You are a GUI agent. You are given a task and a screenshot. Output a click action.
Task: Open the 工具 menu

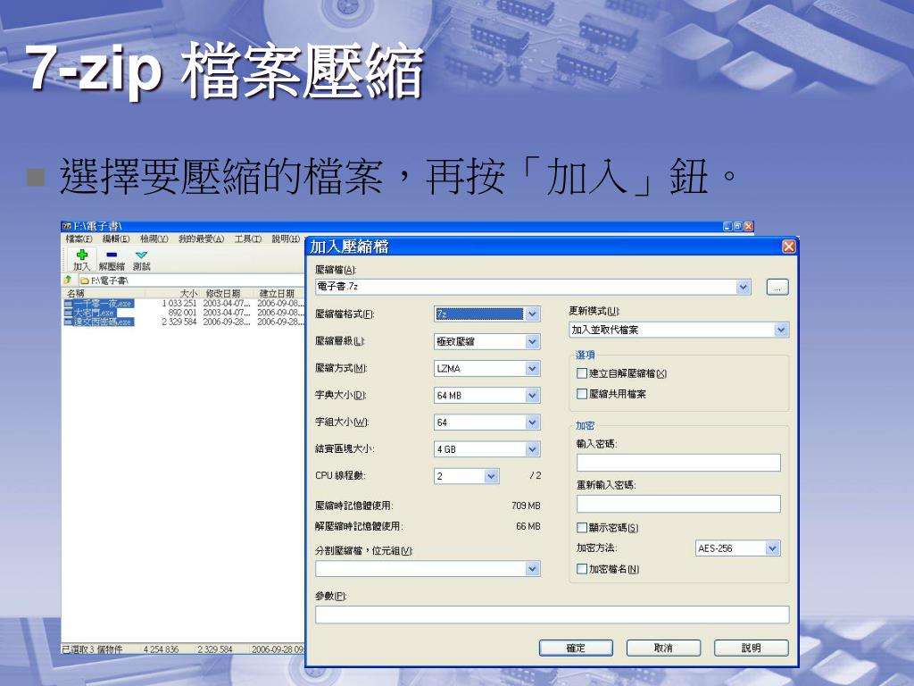tap(248, 238)
